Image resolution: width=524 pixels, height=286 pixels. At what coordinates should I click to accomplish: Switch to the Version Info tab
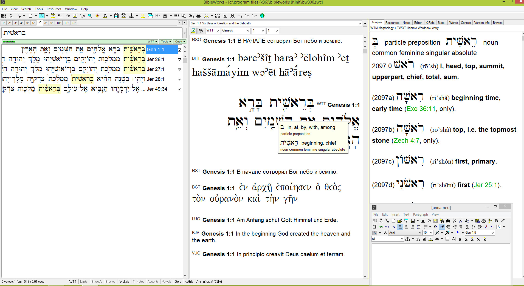coord(482,23)
